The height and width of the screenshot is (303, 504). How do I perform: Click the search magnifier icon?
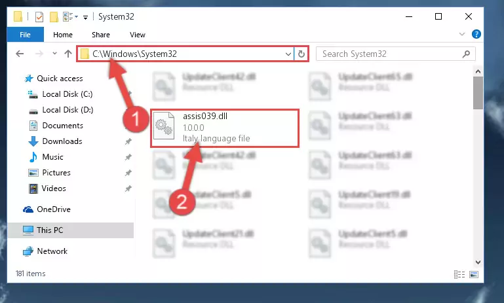pyautogui.click(x=466, y=54)
